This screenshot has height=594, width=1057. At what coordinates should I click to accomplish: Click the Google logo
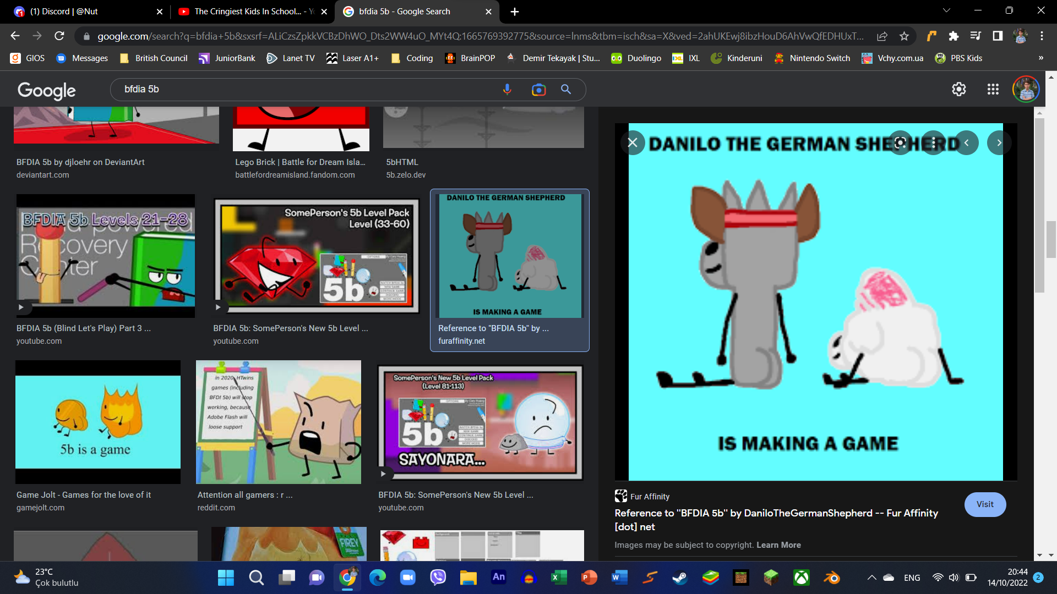coord(47,90)
